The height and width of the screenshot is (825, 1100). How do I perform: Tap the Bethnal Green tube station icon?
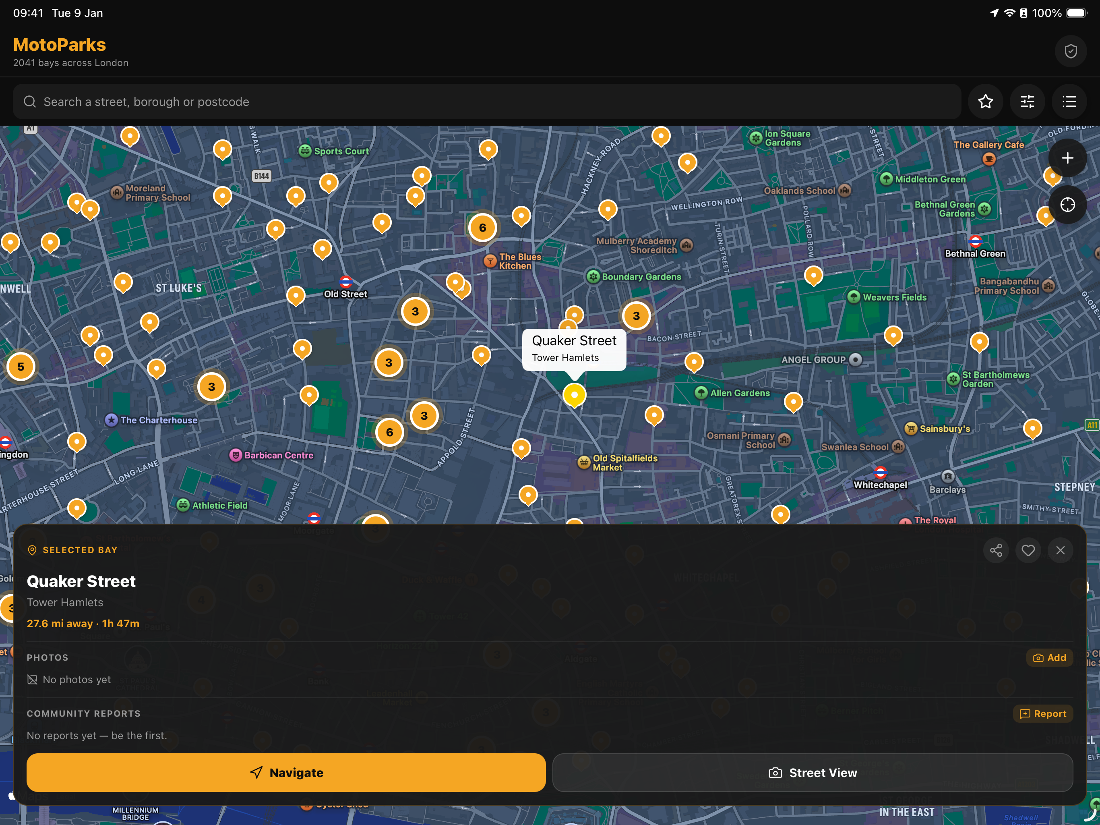[x=975, y=241]
